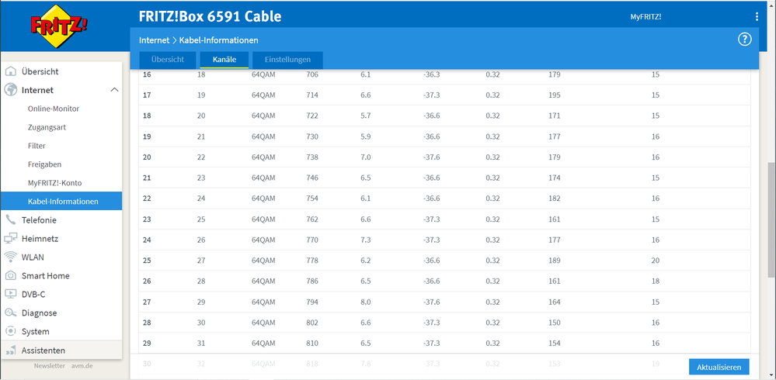Open the DVB-C section
The height and width of the screenshot is (380, 776).
[34, 295]
